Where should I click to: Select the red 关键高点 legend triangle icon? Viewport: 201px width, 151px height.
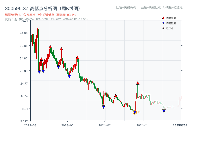163,18
